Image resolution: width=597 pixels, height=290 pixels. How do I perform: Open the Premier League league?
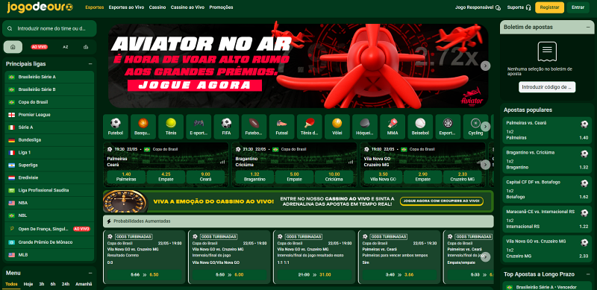(49, 115)
